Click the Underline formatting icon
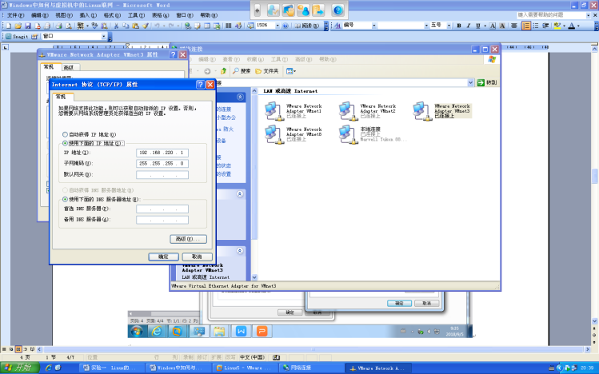 click(478, 26)
